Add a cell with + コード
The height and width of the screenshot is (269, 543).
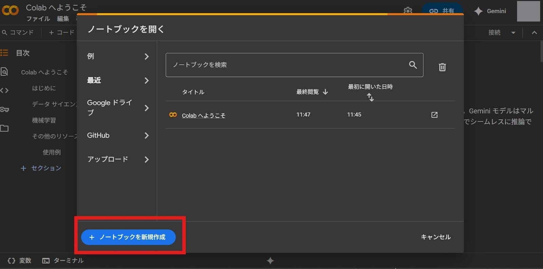(x=61, y=33)
